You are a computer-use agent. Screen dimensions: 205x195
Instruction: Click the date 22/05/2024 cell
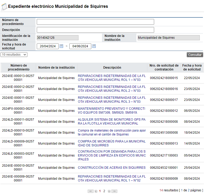192,78
